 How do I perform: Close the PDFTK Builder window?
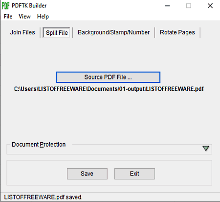click(x=210, y=6)
